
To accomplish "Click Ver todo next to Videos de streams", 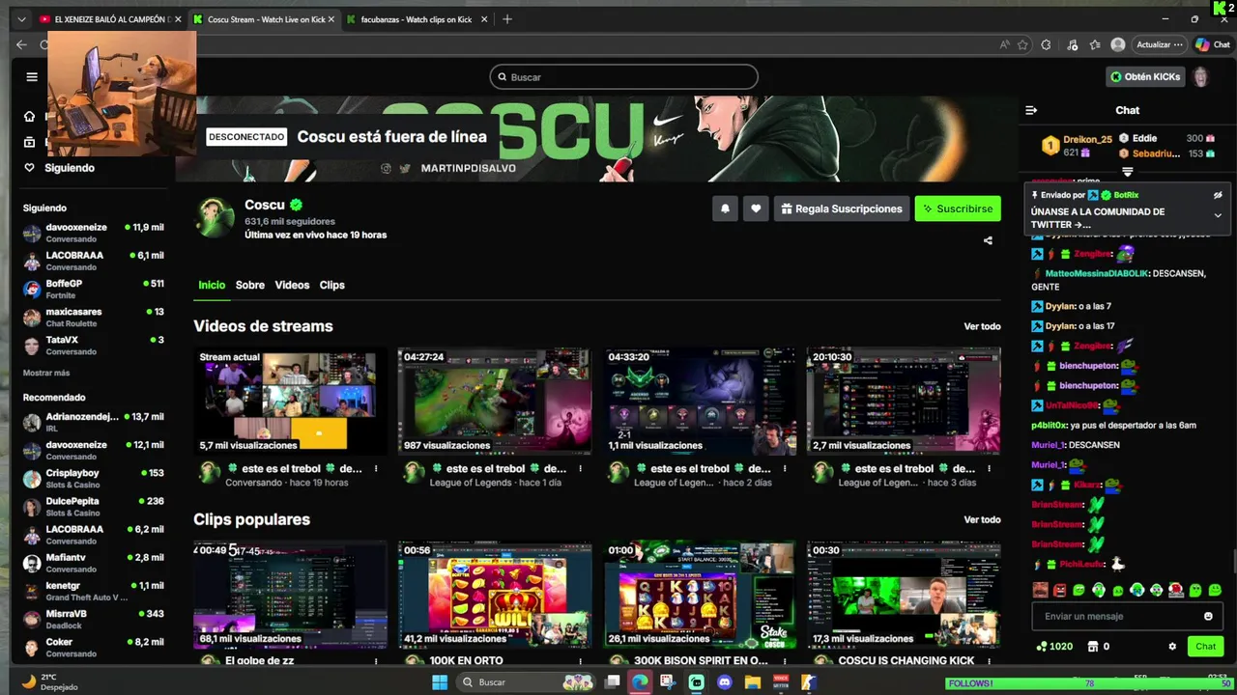I will (982, 326).
